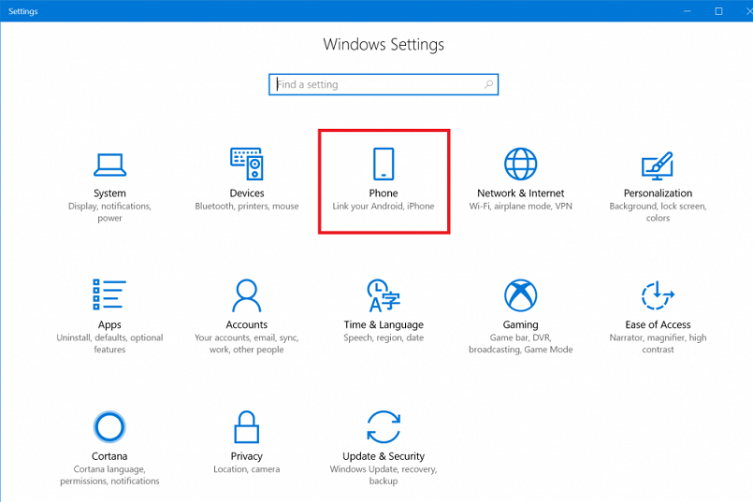
Task: Click 'Bluetooth, printers, mouse' description
Action: click(x=247, y=206)
